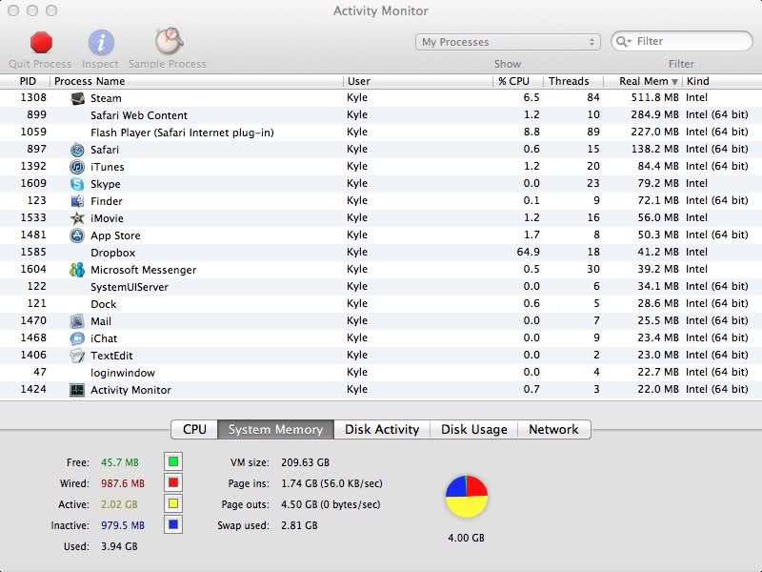Viewport: 762px width, 572px height.
Task: Click the 987.6 MB Wired value
Action: click(x=123, y=483)
